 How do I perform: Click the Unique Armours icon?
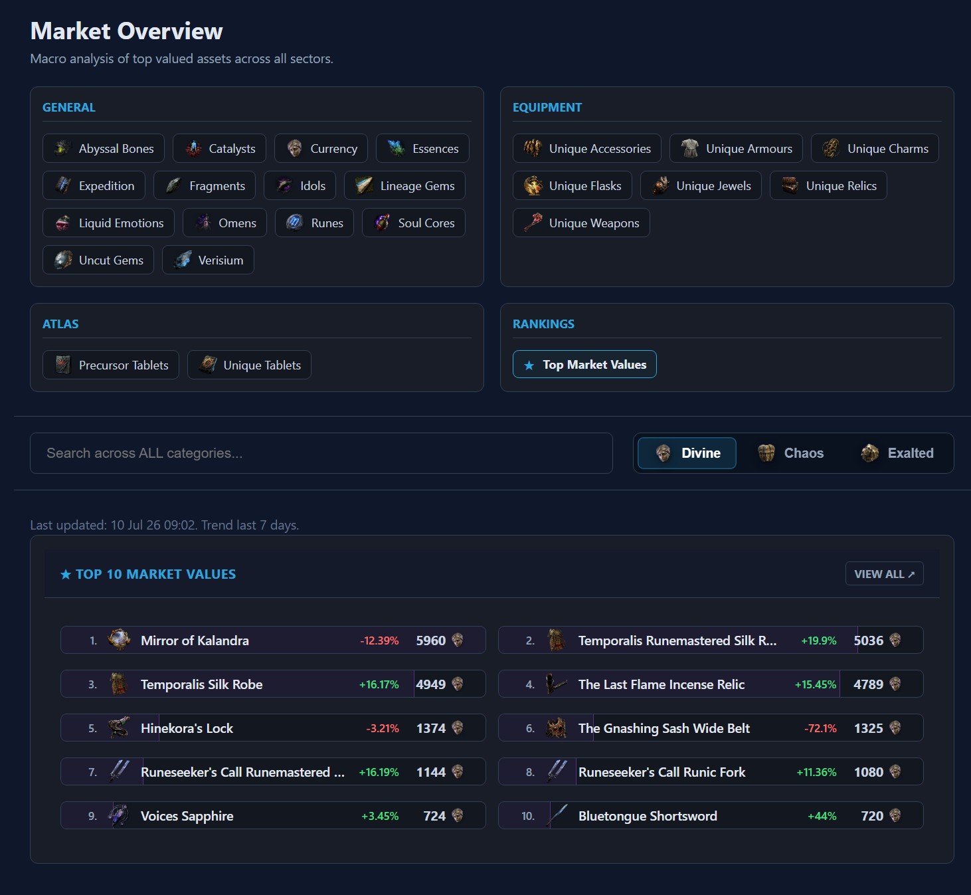click(x=690, y=148)
